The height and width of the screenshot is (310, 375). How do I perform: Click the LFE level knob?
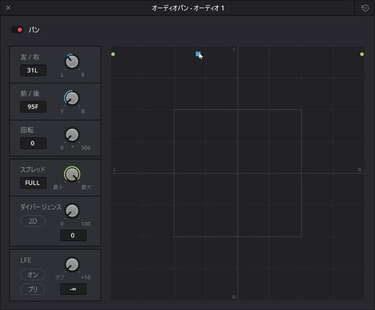pos(72,265)
